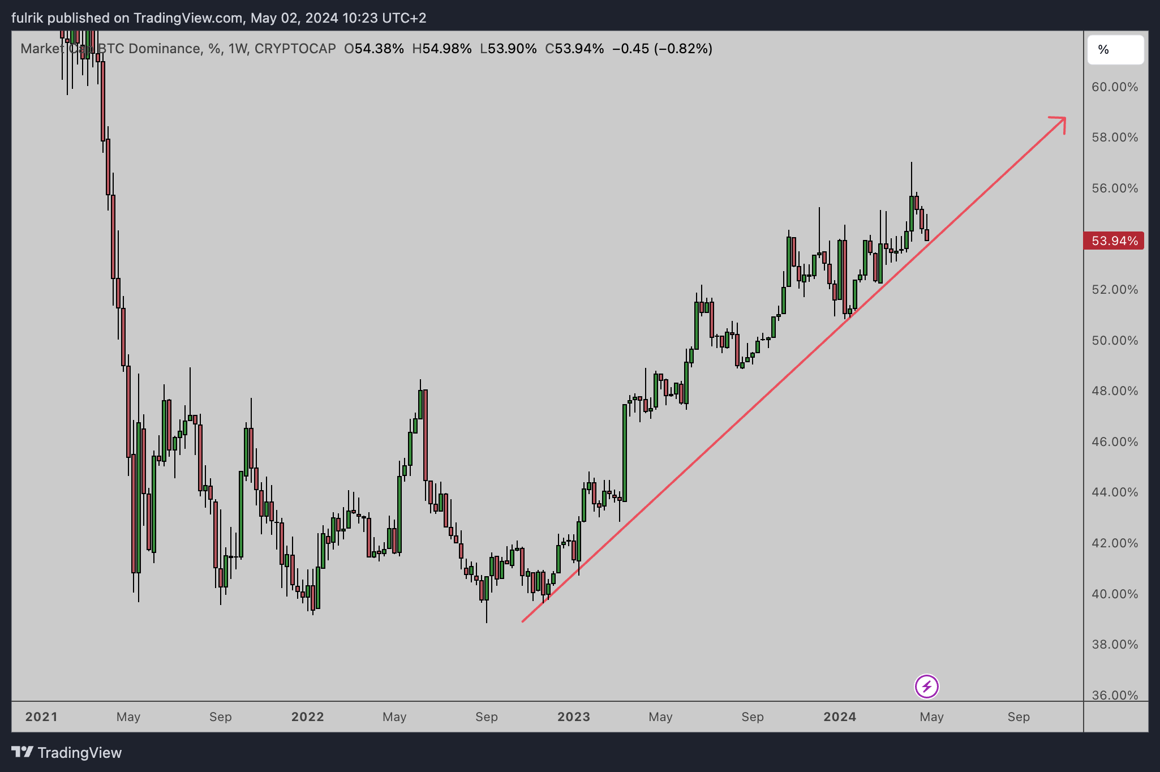The image size is (1160, 772).
Task: Click the 60.00% axis label
Action: point(1115,87)
